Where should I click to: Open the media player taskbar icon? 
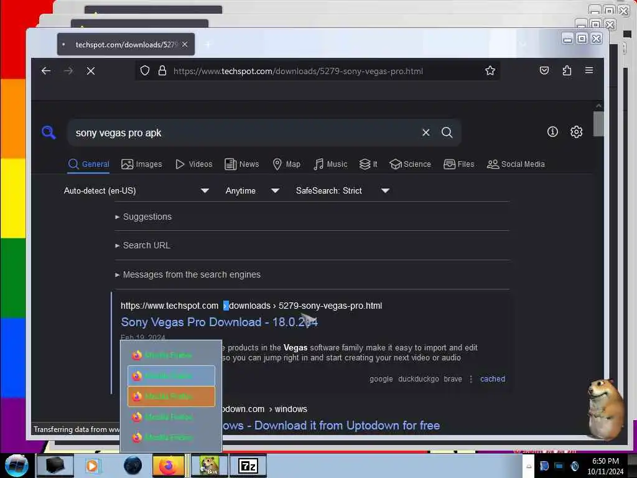coord(92,466)
